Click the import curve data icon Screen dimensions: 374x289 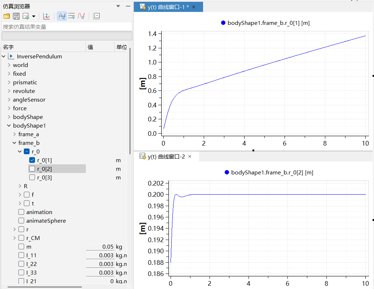[x=46, y=16]
